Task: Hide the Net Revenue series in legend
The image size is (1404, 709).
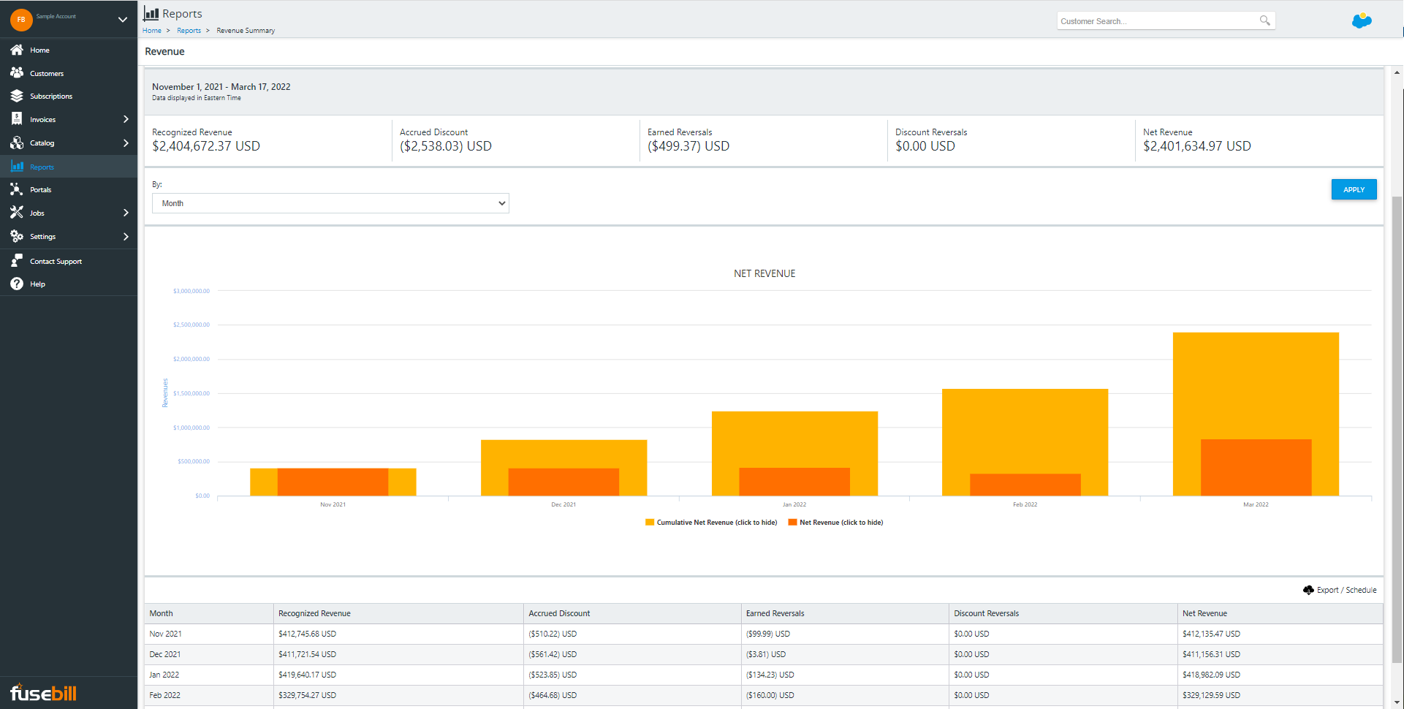Action: pos(840,522)
